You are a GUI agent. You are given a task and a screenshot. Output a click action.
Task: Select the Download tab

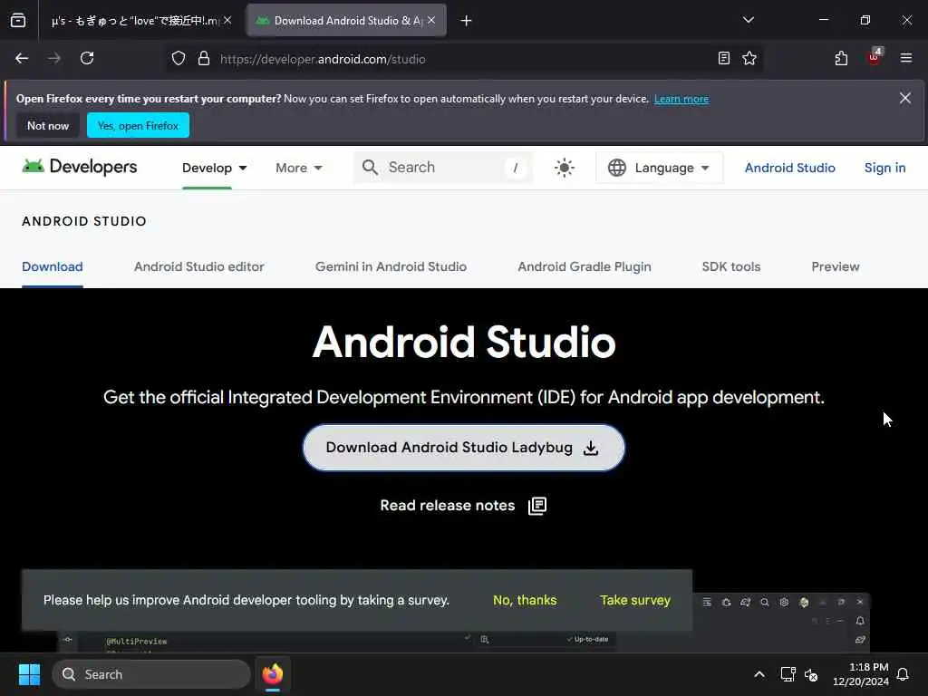tap(52, 267)
